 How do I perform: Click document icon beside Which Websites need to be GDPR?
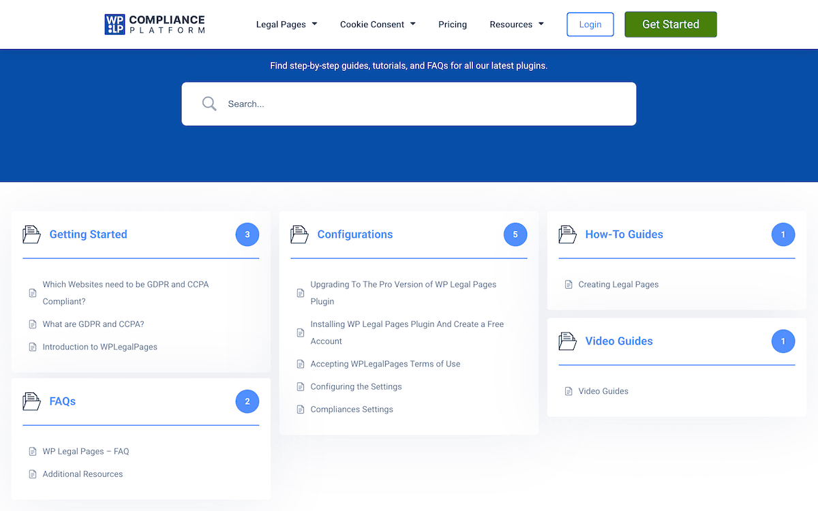pos(32,293)
